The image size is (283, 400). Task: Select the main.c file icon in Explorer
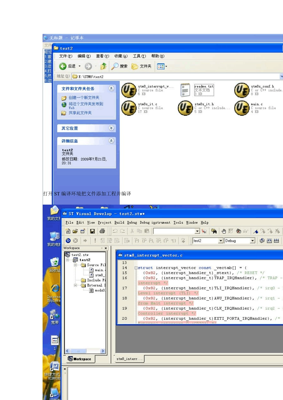[242, 108]
